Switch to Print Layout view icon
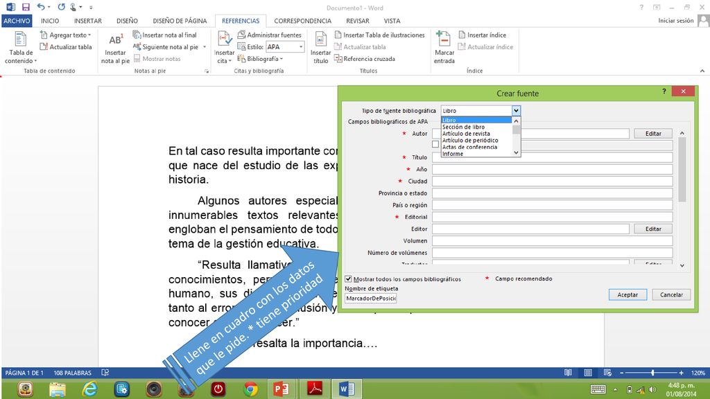Screen dimensions: 710x399 [x=588, y=373]
